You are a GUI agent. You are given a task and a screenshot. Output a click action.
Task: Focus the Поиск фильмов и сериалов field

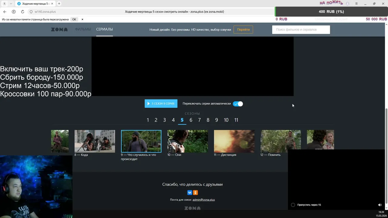point(301,30)
